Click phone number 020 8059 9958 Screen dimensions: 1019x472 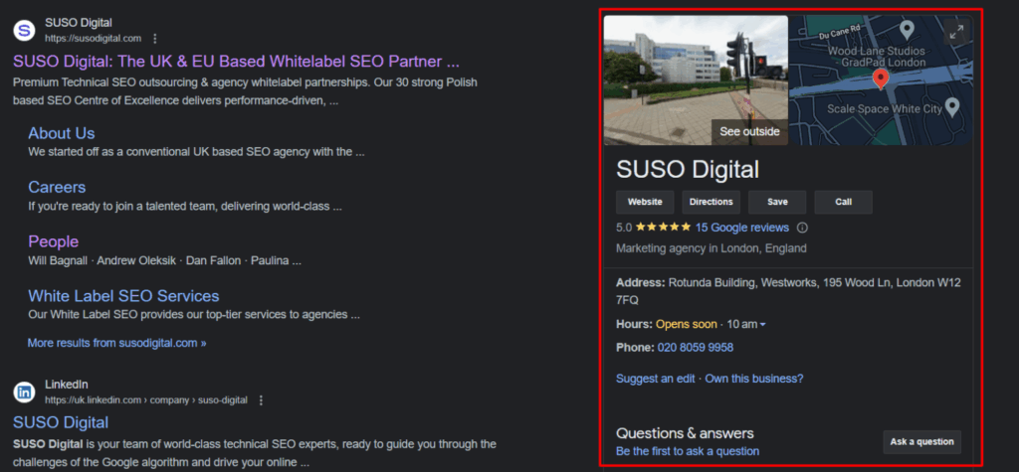click(696, 348)
